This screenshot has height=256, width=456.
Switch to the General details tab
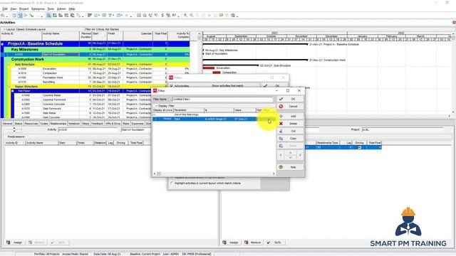click(8, 124)
